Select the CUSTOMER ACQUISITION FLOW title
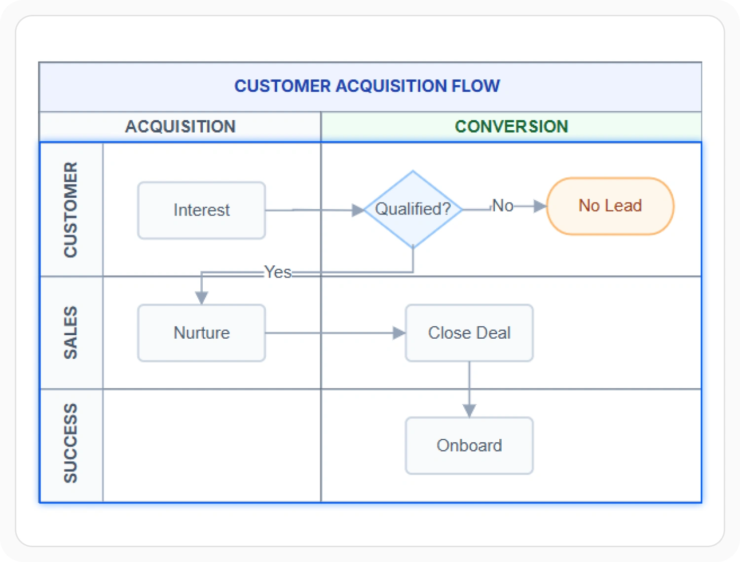 [367, 86]
